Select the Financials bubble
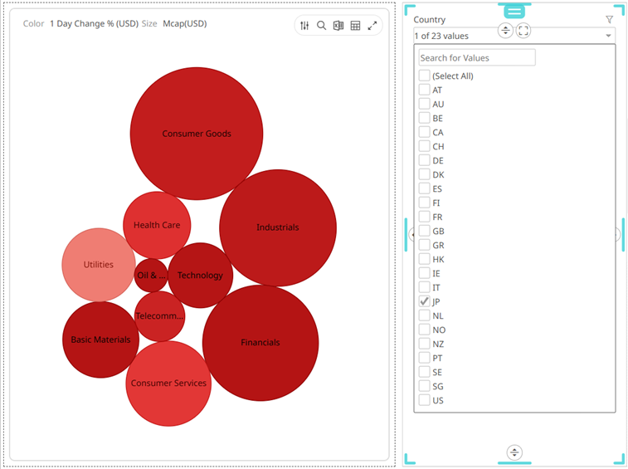Screen dimensions: 628x469 click(260, 343)
